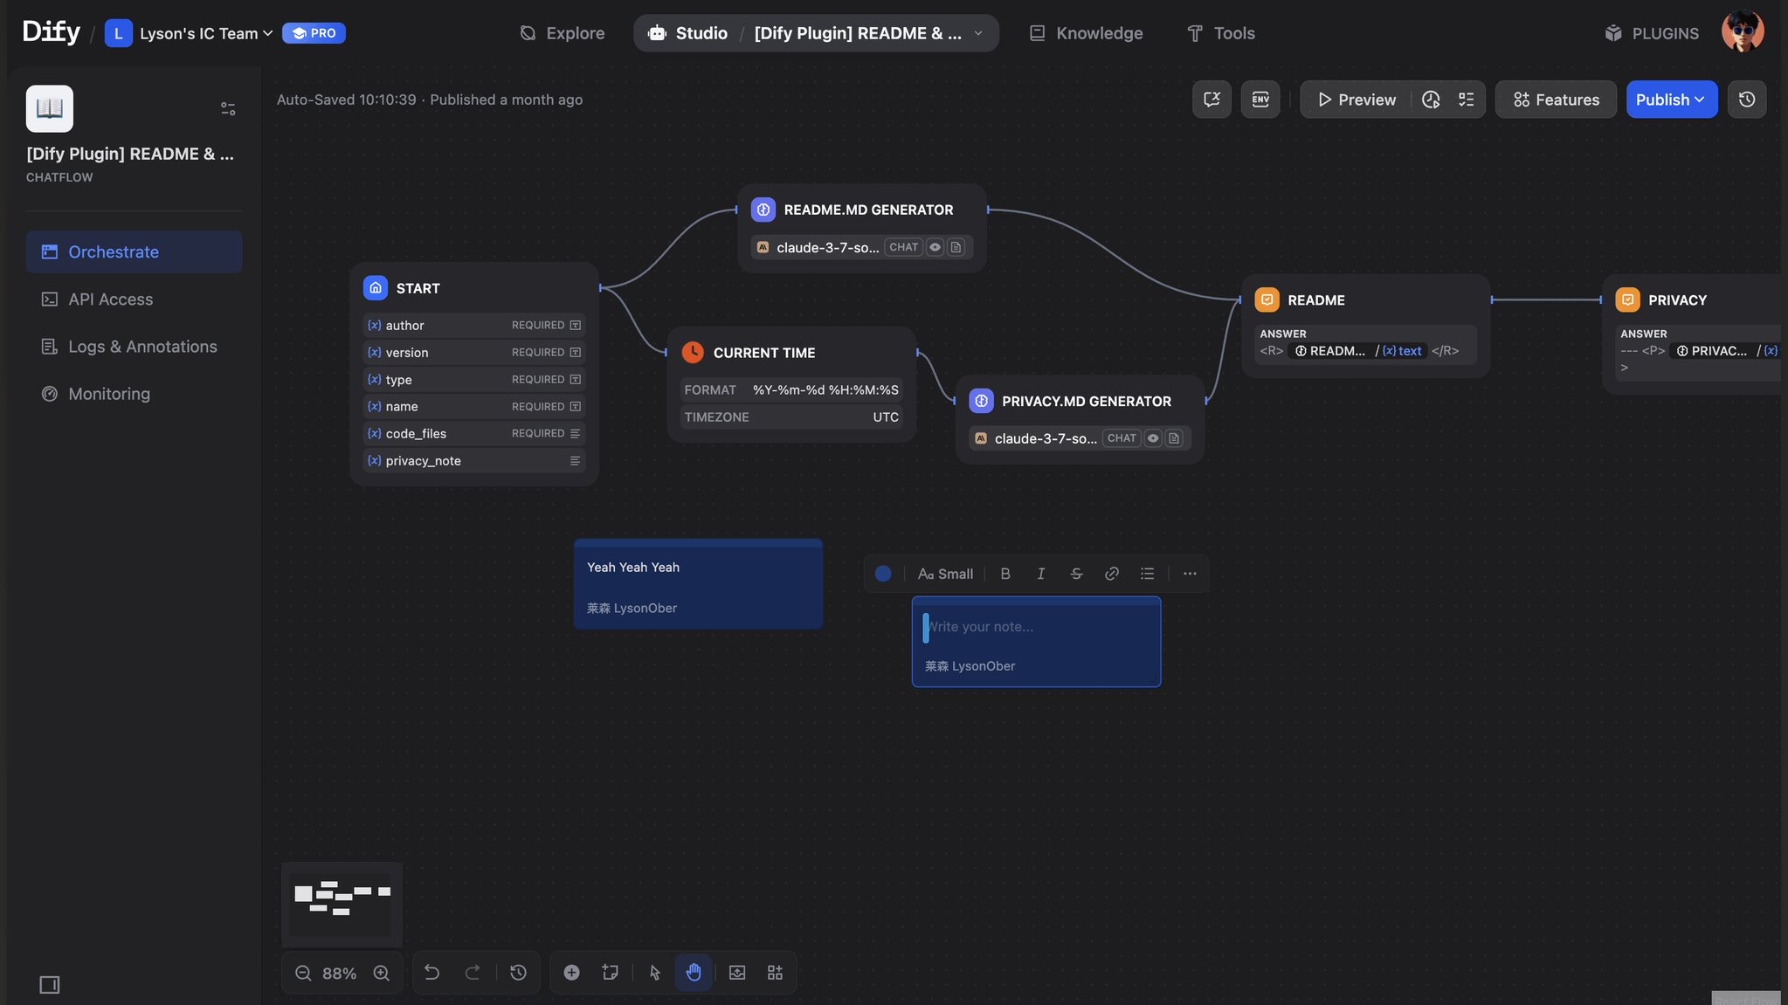Click the 88% zoom level

pyautogui.click(x=339, y=973)
